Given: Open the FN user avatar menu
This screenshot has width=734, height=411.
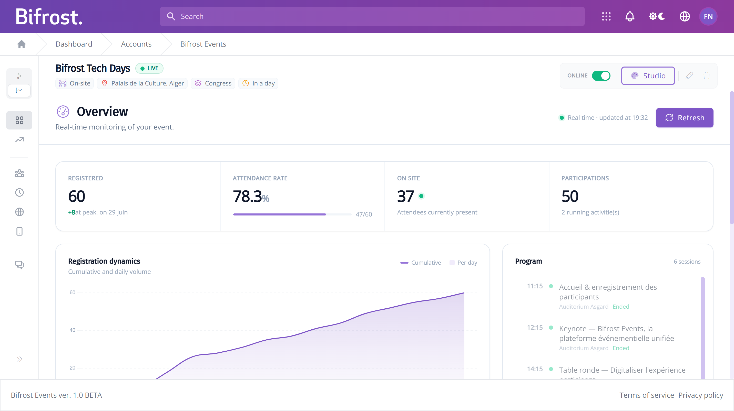Looking at the screenshot, I should (708, 16).
